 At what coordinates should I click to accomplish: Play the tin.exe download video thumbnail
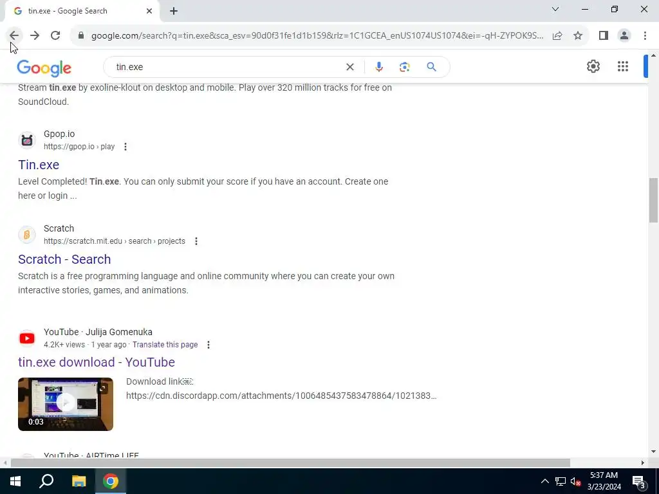pos(66,404)
